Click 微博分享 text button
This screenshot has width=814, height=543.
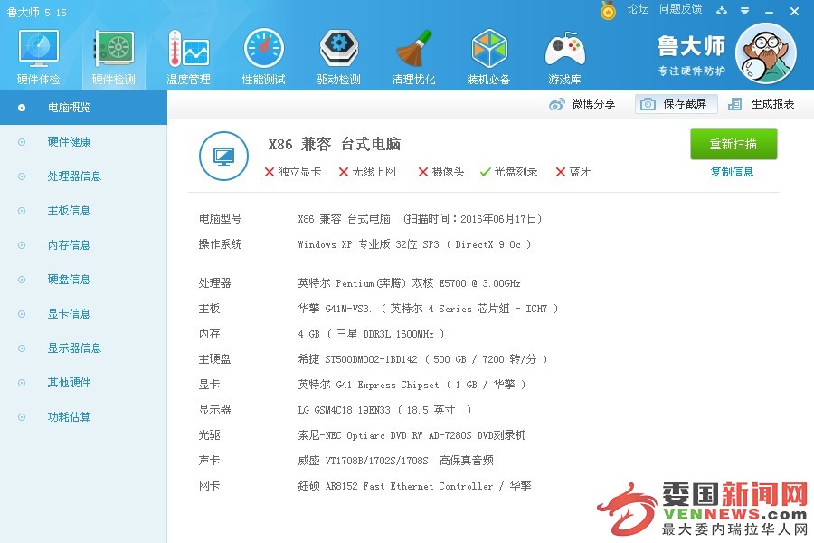pos(593,104)
